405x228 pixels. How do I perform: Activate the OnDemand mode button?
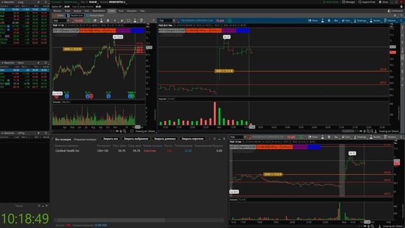coord(395,11)
